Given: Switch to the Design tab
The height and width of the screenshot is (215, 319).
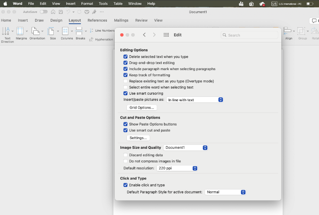Looking at the screenshot, I should (56, 20).
